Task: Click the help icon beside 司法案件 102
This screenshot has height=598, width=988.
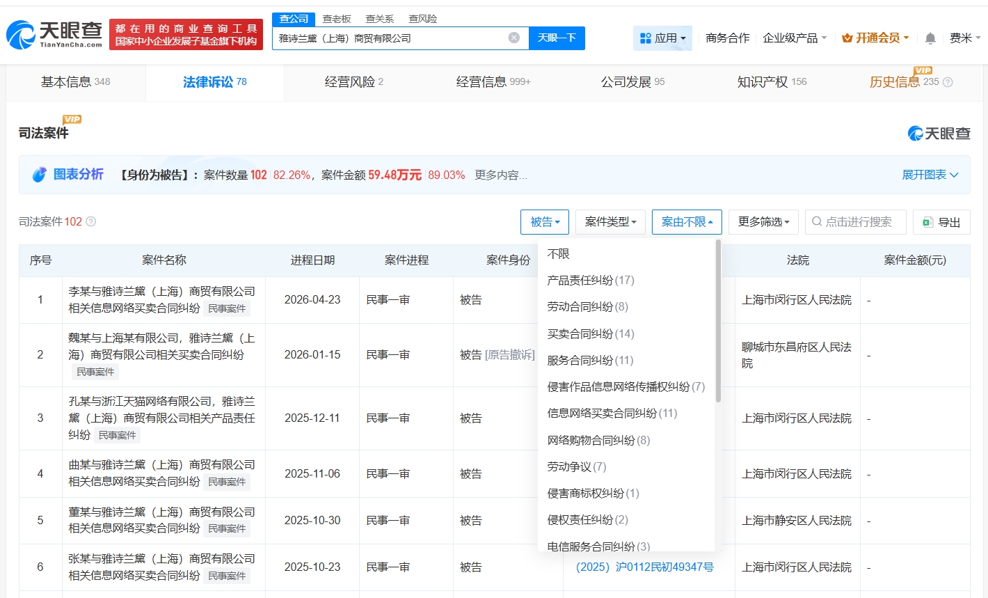Action: 90,221
